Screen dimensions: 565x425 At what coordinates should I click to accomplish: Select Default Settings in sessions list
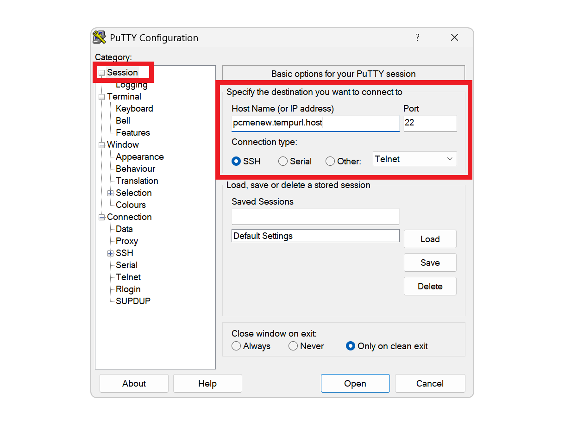[315, 236]
